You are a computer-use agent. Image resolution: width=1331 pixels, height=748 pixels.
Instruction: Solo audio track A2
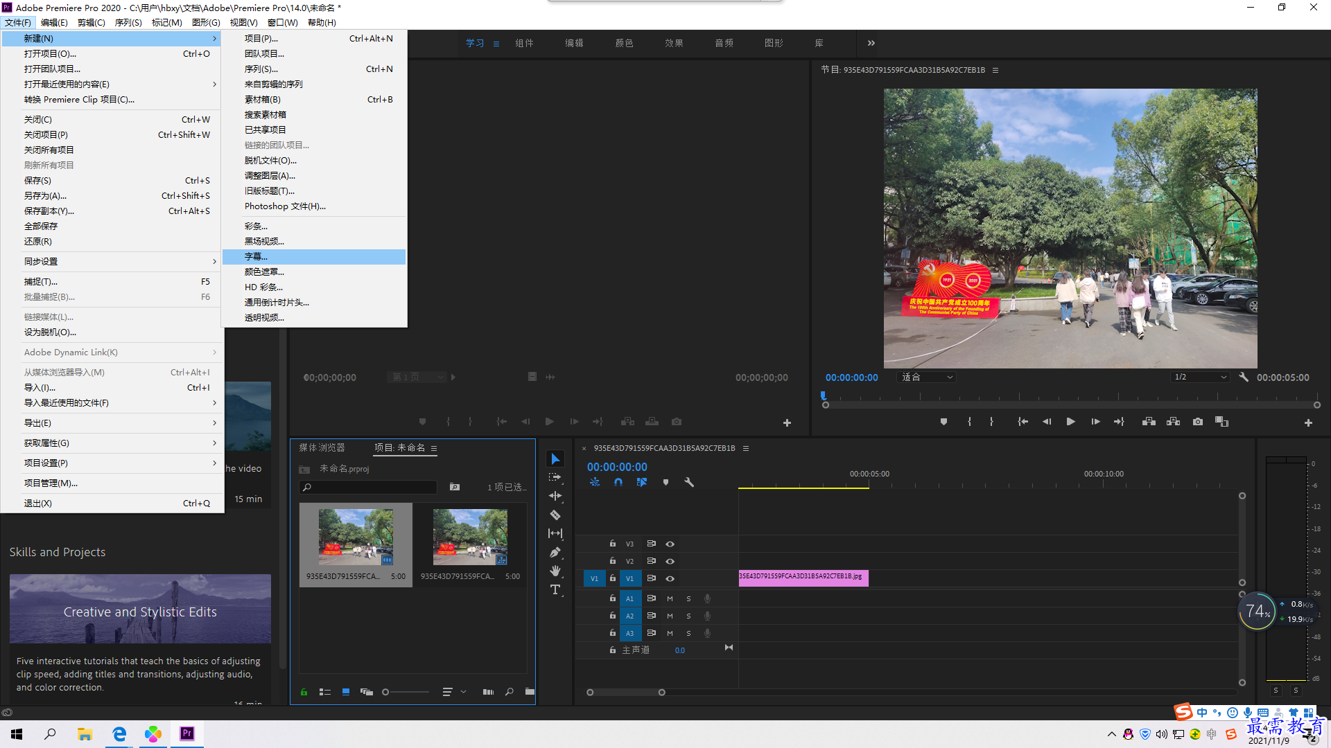(x=688, y=616)
